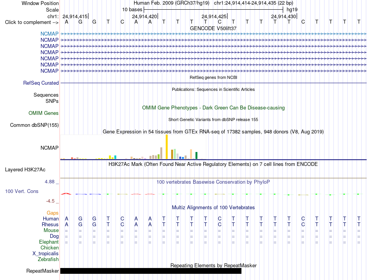367x280 pixels.
Task: Click the orange Gaps label
Action: 53,213
